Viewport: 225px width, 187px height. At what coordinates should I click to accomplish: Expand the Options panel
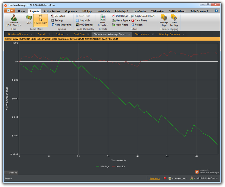[x=11, y=173]
